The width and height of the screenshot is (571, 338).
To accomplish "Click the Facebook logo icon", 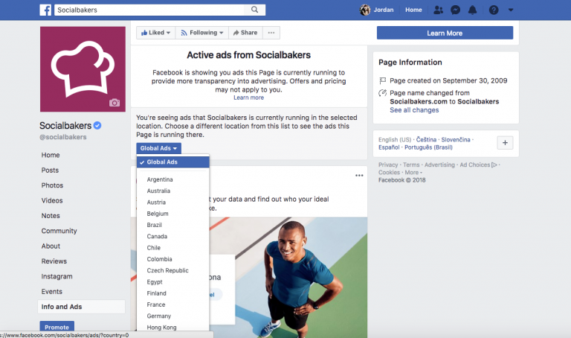I will 45,10.
